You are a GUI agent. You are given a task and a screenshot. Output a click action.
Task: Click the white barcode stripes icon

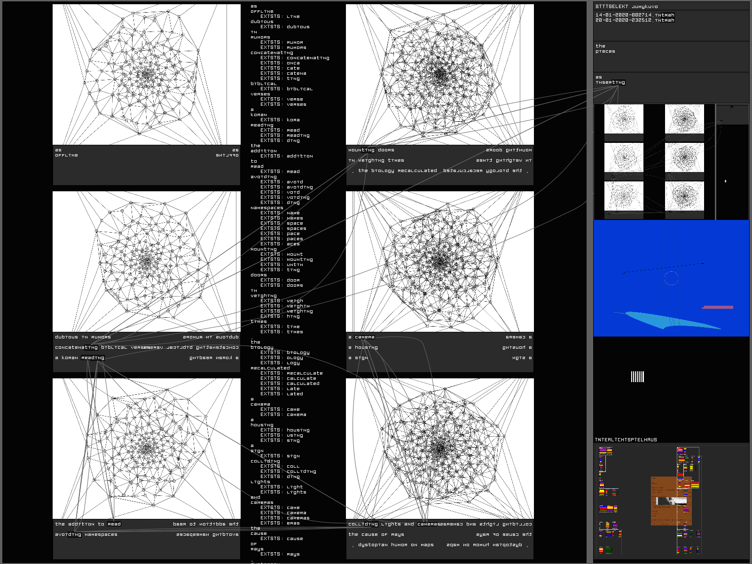pyautogui.click(x=637, y=376)
